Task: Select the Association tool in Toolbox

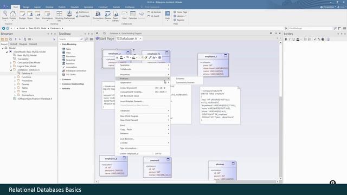Action: click(x=69, y=67)
